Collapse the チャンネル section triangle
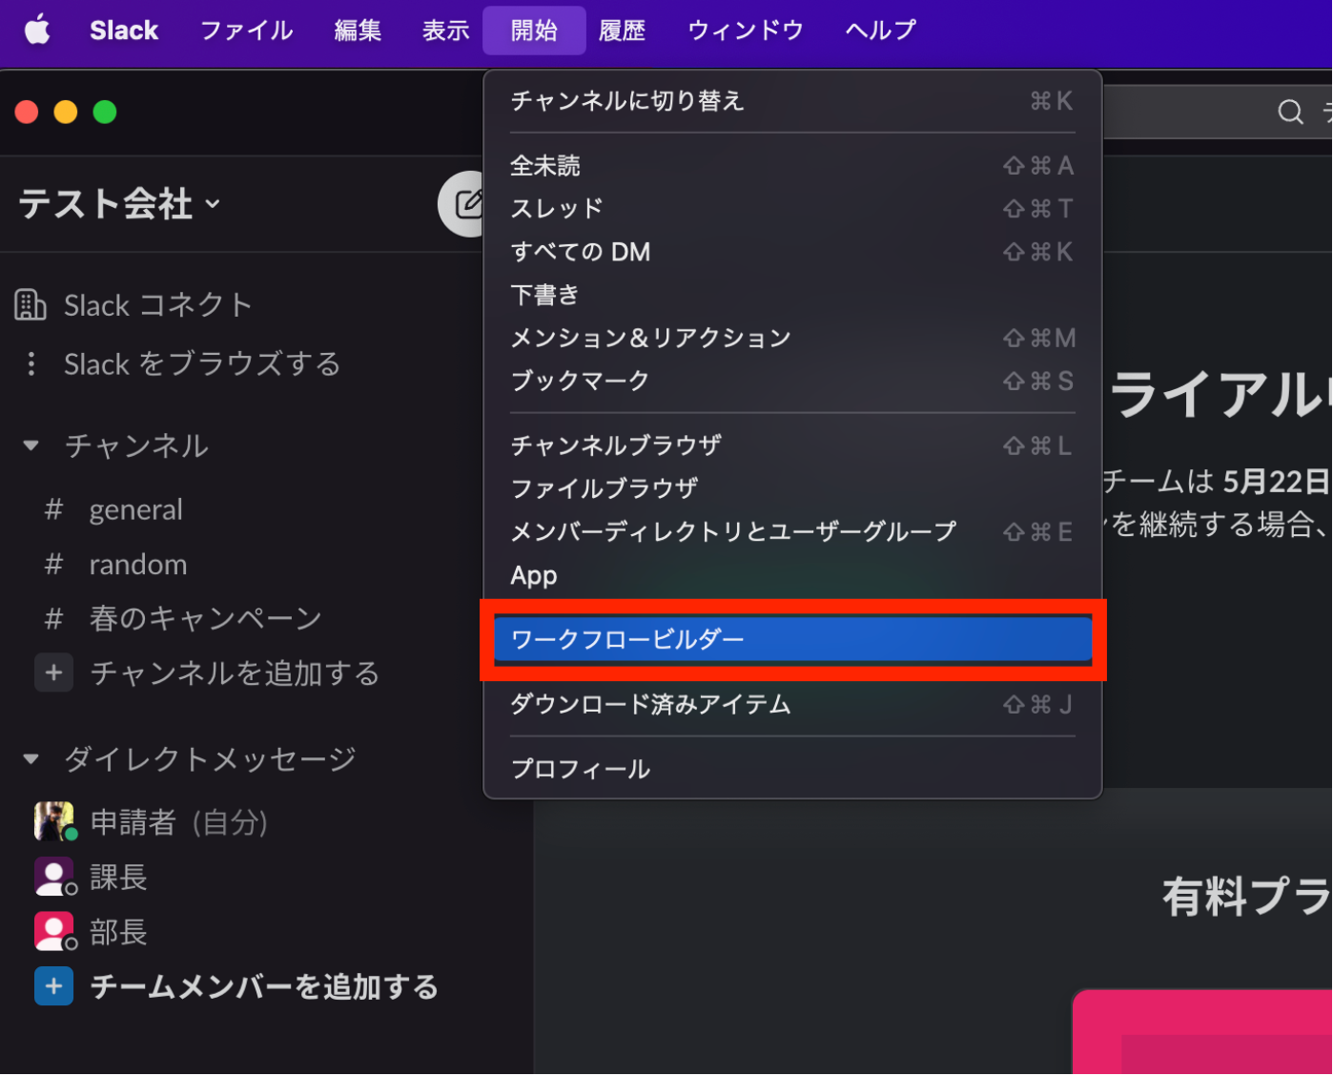1333x1076 pixels. point(31,445)
